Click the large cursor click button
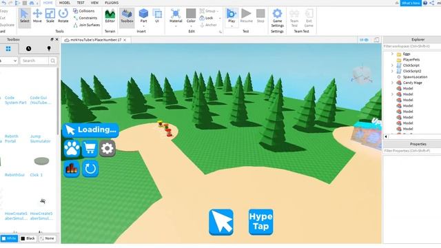Image resolution: width=441 pixels, height=248 pixels. tap(221, 222)
